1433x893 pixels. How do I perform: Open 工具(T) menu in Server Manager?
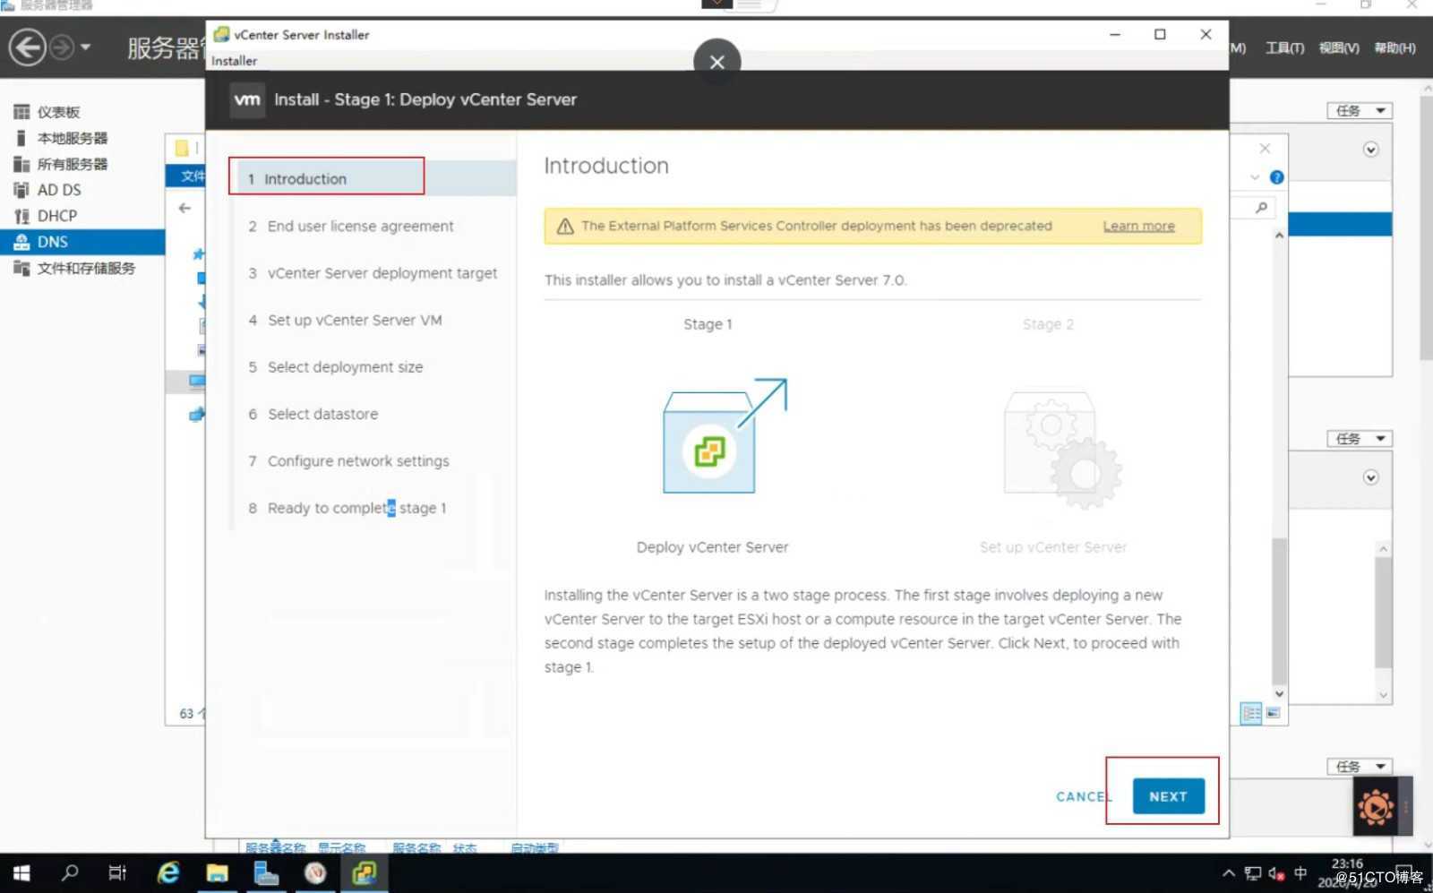(1284, 47)
